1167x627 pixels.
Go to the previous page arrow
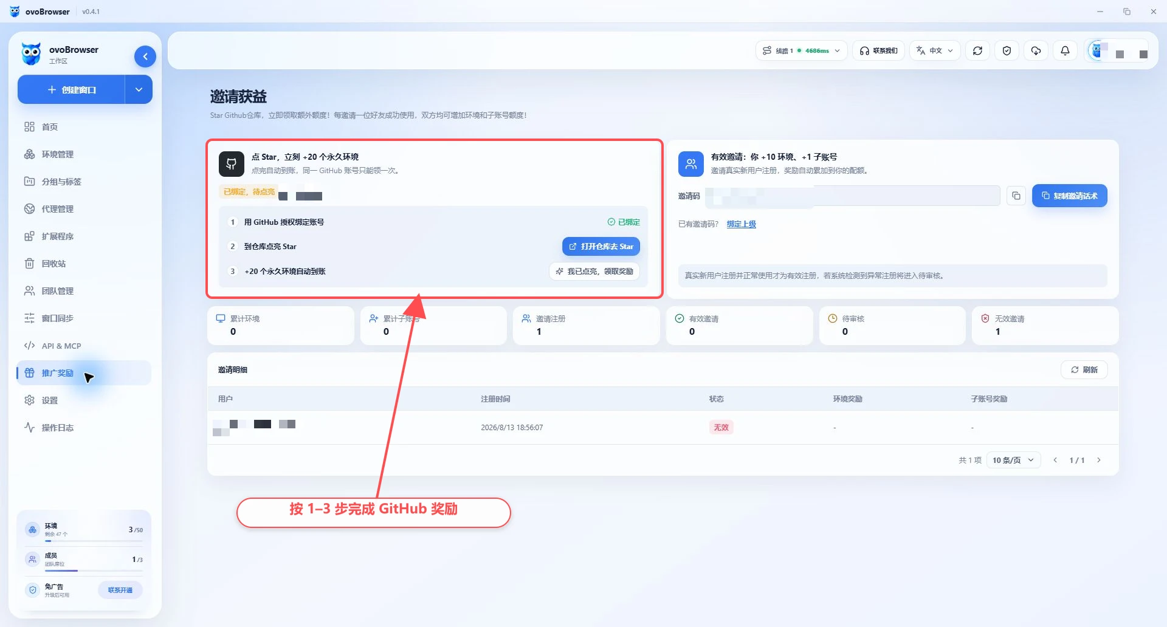tap(1055, 461)
